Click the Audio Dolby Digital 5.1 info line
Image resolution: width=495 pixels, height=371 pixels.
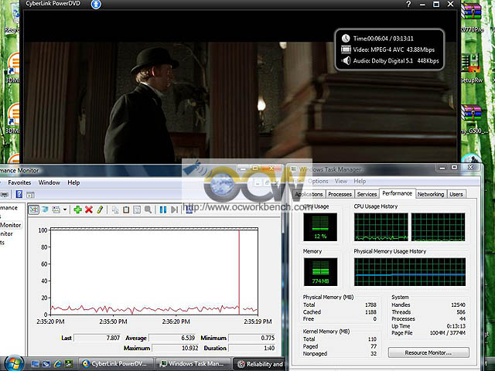[390, 60]
